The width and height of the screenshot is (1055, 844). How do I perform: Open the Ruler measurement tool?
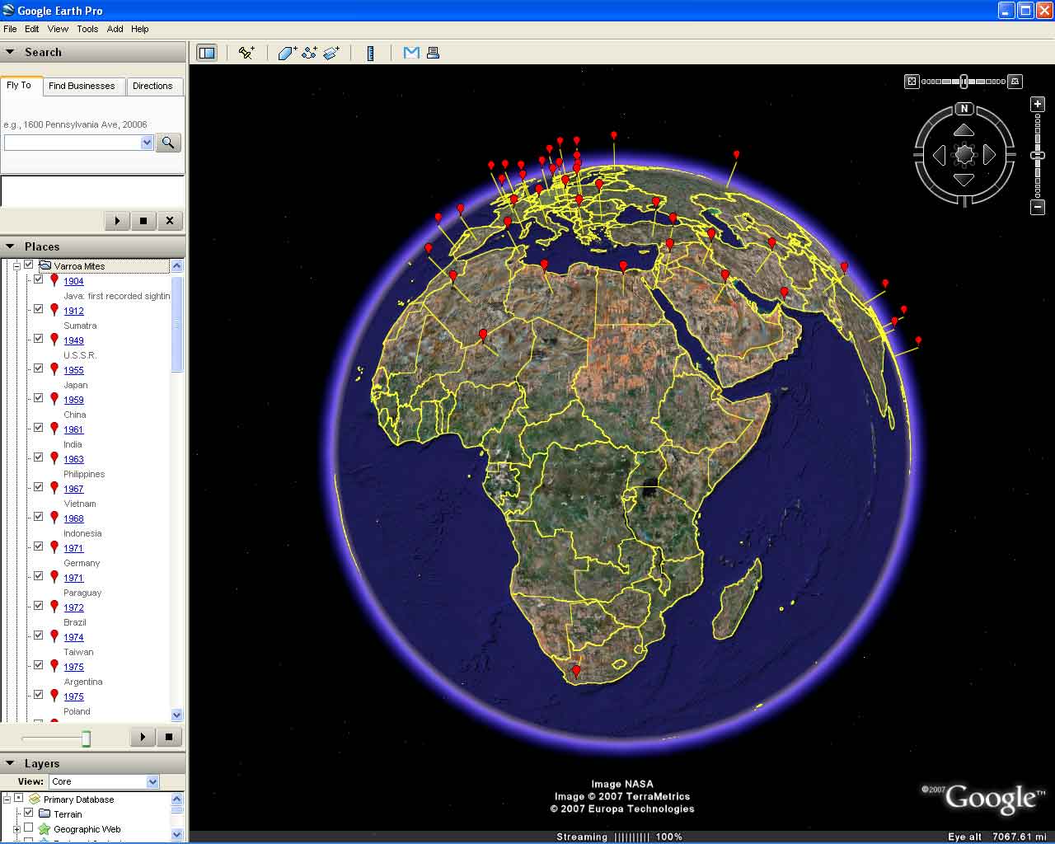point(370,53)
